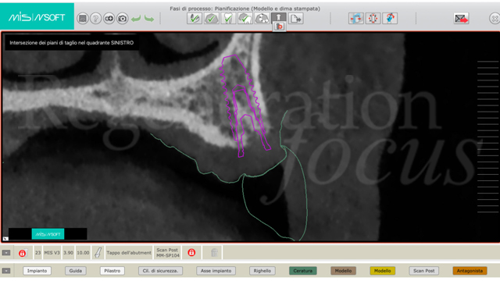Image resolution: width=500 pixels, height=281 pixels.
Task: Click the export document phase icon
Action: (295, 19)
